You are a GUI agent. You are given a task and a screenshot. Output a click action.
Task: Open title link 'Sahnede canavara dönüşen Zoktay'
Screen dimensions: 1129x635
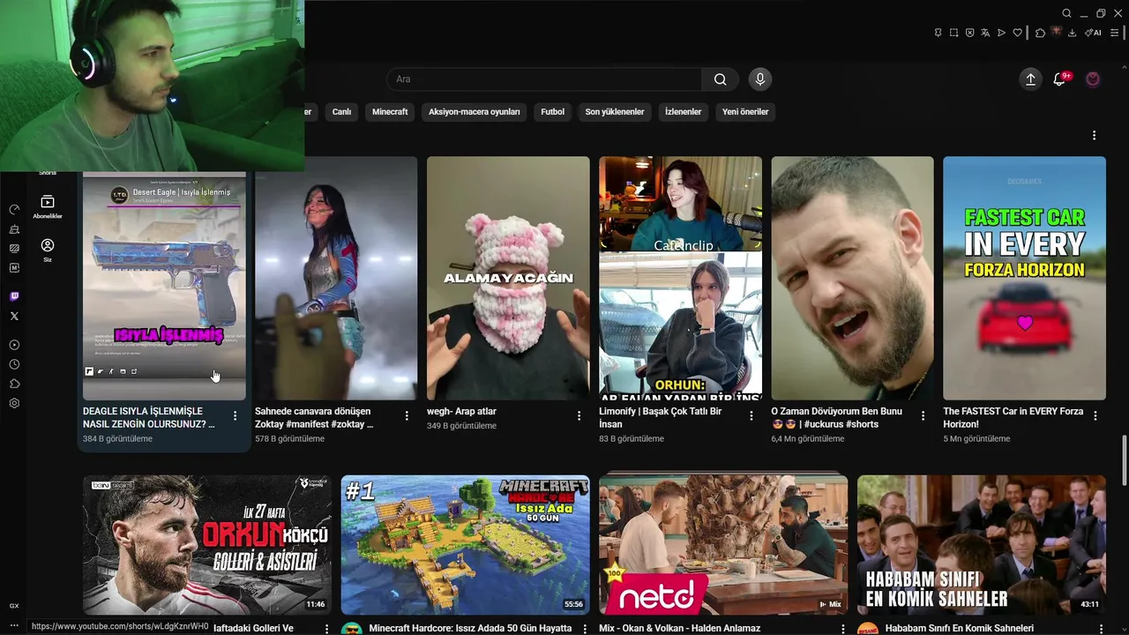[314, 417]
